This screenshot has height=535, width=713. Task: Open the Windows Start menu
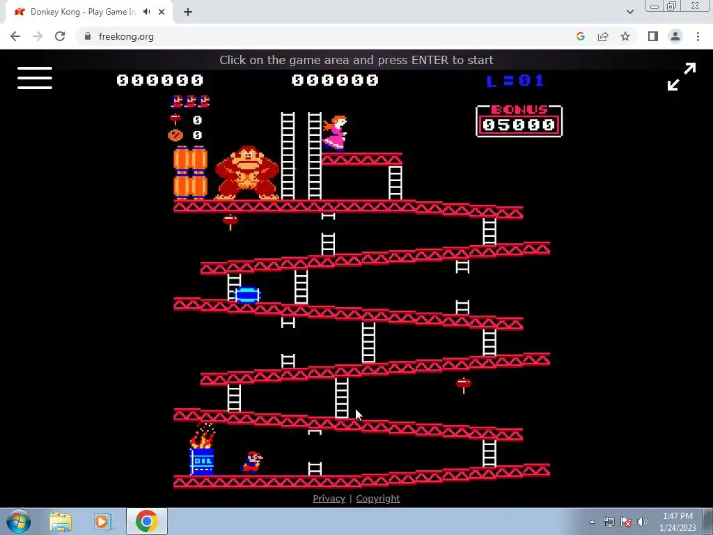pyautogui.click(x=19, y=521)
